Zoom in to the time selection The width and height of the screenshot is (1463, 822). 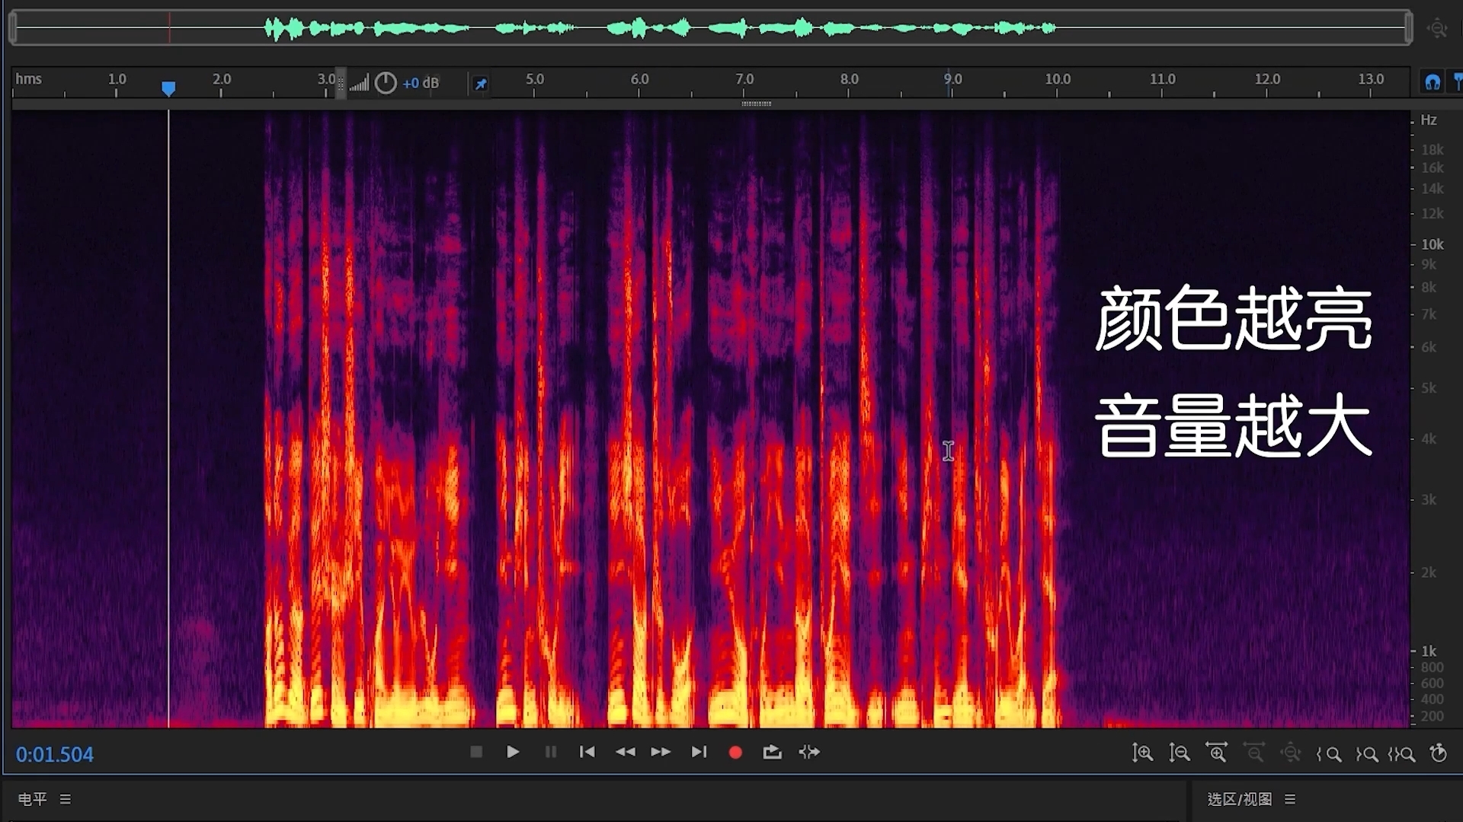click(x=1217, y=753)
